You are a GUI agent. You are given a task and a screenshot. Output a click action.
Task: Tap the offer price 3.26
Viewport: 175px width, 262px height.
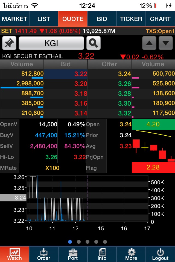[124, 84]
